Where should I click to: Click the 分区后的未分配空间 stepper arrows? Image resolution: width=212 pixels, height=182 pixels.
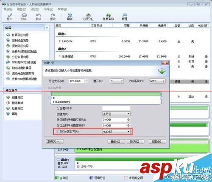click(x=128, y=125)
